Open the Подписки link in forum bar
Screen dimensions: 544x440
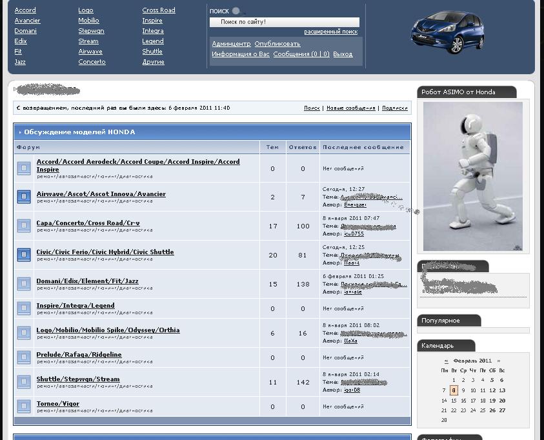click(394, 108)
